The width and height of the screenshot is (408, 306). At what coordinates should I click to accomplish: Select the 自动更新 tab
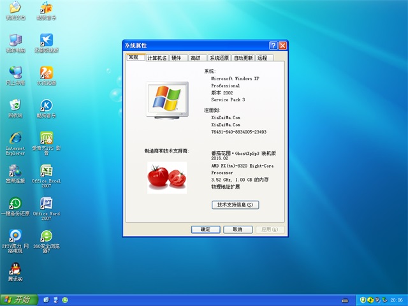click(x=243, y=58)
